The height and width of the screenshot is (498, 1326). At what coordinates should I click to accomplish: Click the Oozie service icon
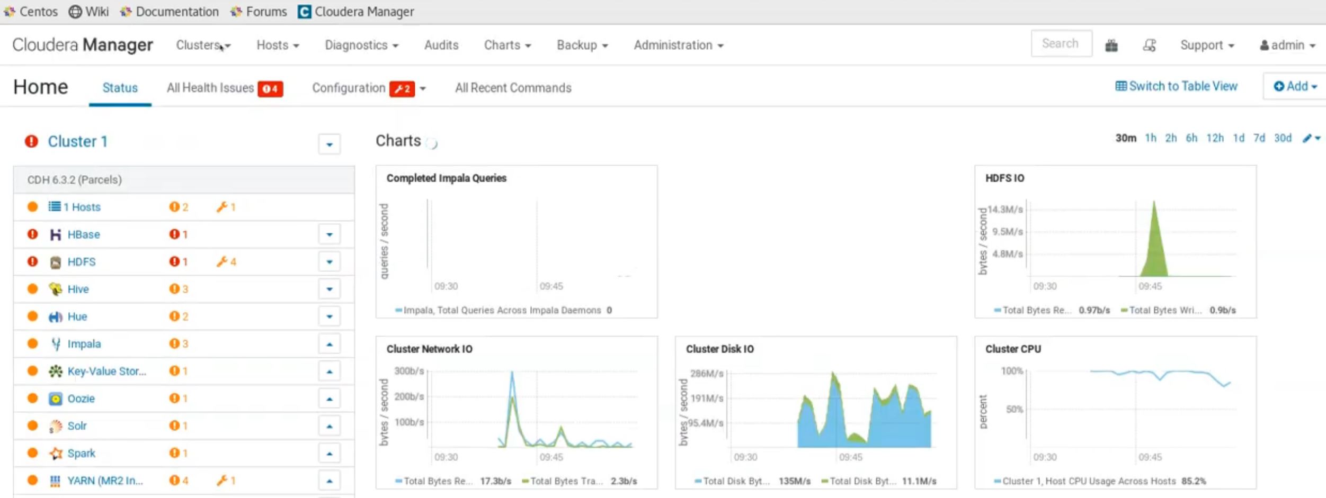[x=55, y=399]
